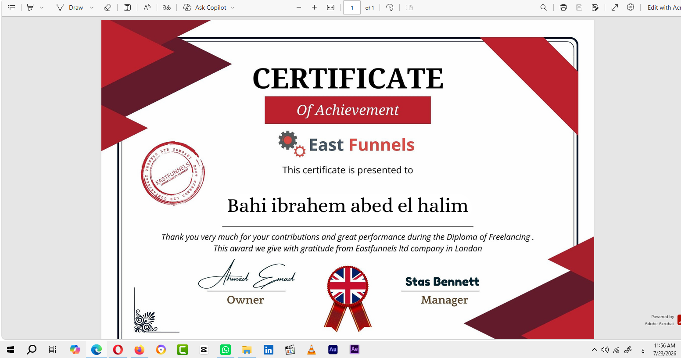Open Adobe After Effects from taskbar

(355, 350)
